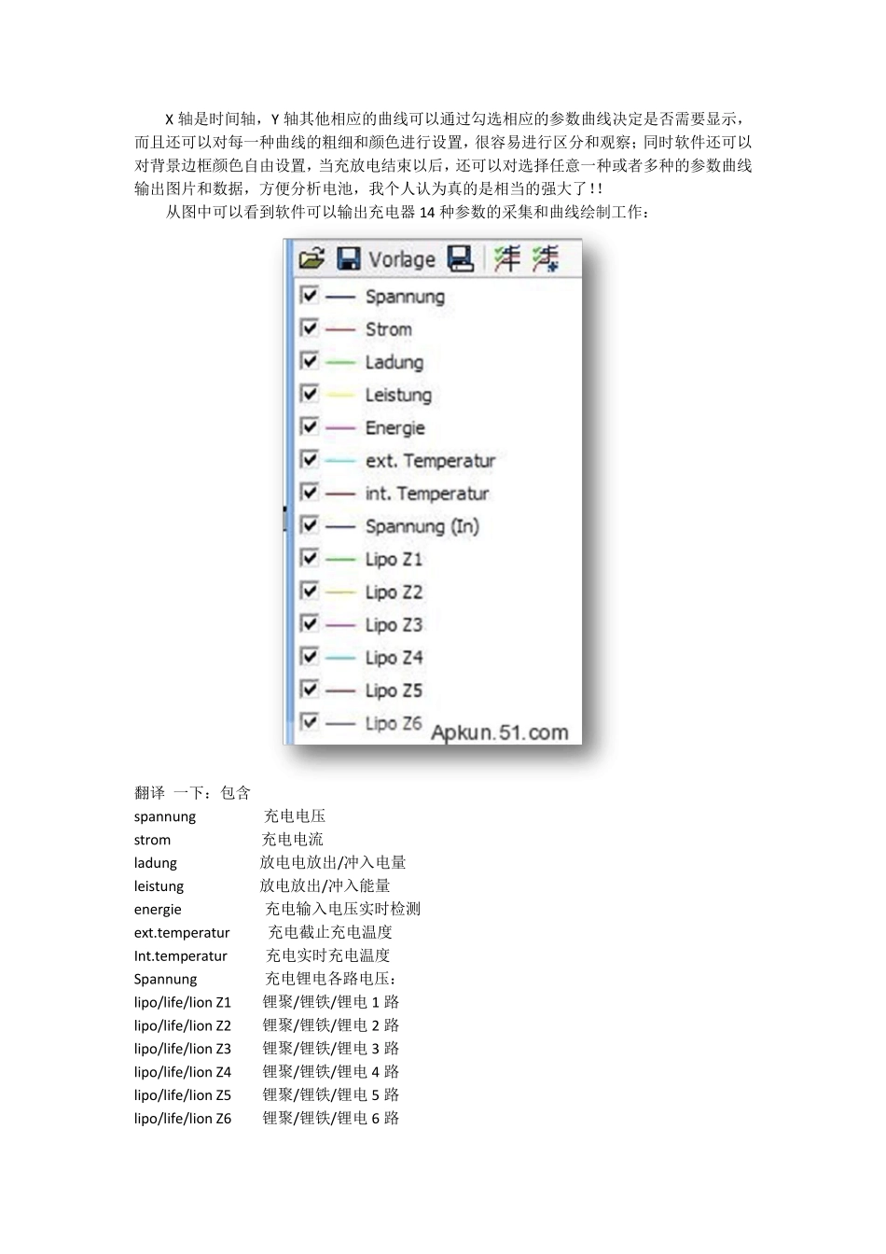This screenshot has height=1254, width=886.
Task: Select the Leistung label in the legend
Action: pyautogui.click(x=398, y=396)
